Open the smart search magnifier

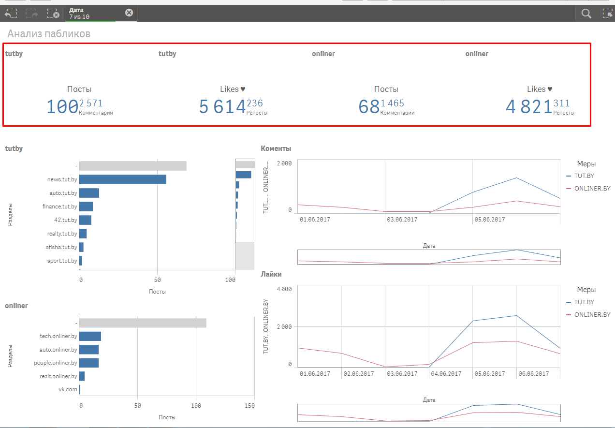[x=586, y=14]
